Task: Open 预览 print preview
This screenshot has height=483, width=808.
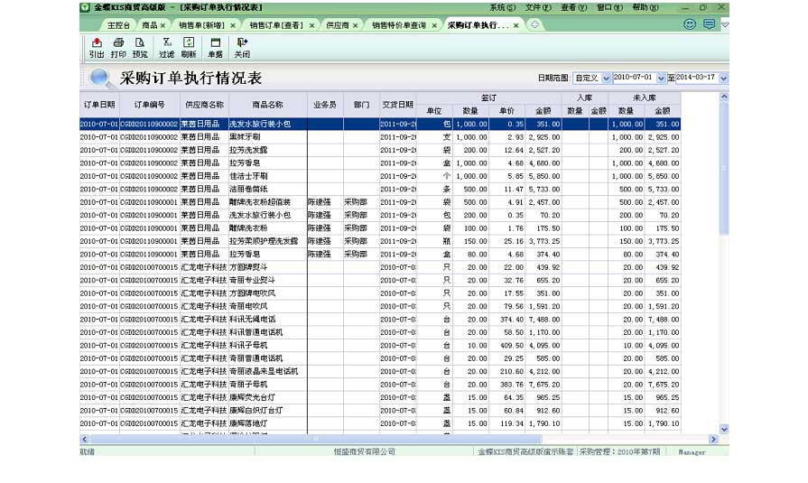Action: click(x=140, y=47)
